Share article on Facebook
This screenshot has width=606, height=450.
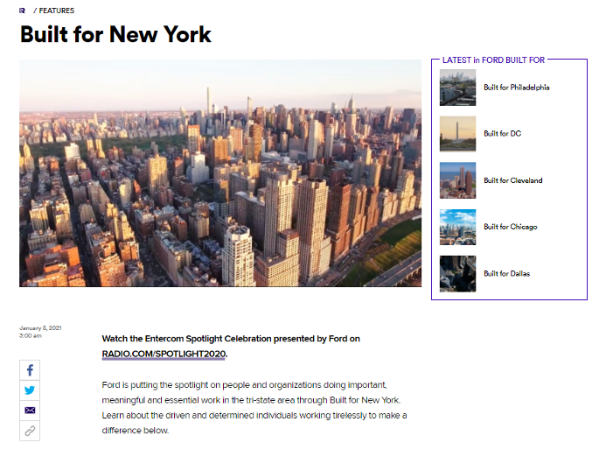click(x=30, y=370)
